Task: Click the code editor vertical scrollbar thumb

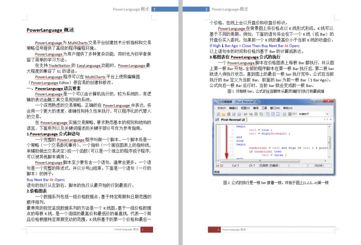Action: click(x=329, y=143)
